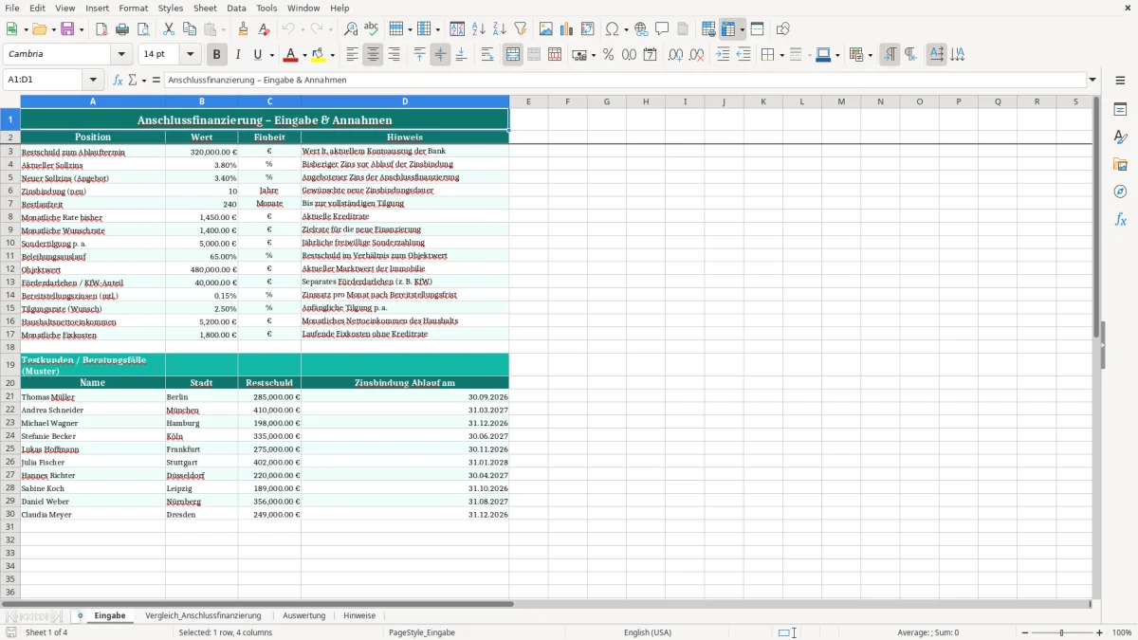The height and width of the screenshot is (640, 1138).
Task: Switch to the Auswertung sheet tab
Action: coord(304,615)
